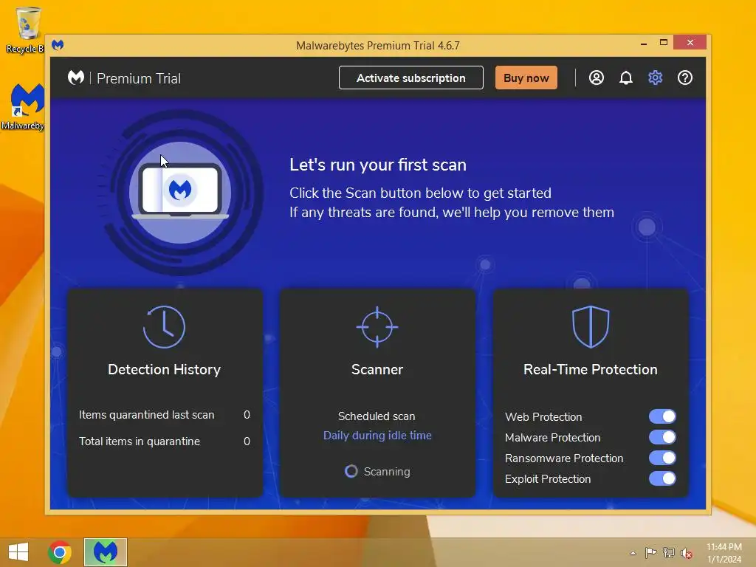Click the Let's run your first scan heading

tap(378, 165)
